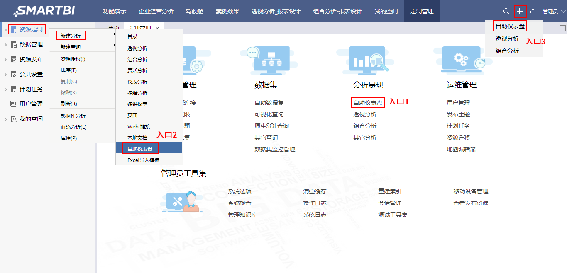Choose 仪表分析 in the submenu

tap(137, 82)
